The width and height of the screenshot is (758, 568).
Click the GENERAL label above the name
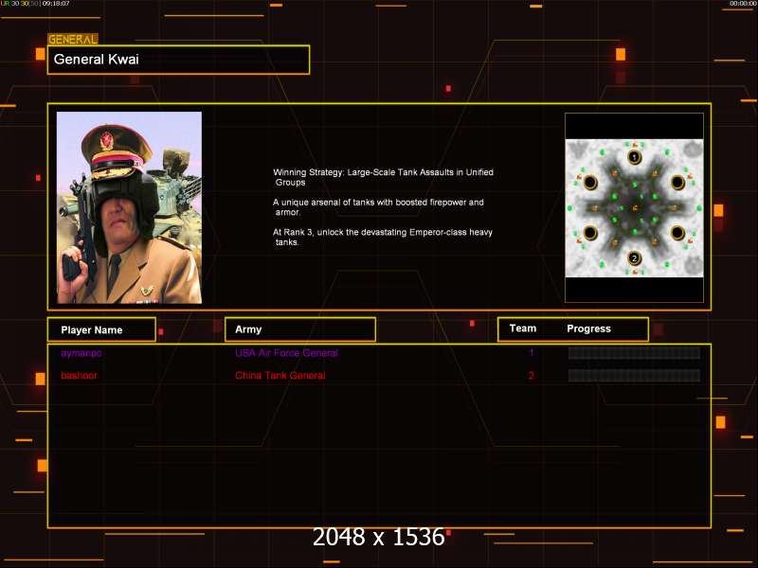pos(73,40)
